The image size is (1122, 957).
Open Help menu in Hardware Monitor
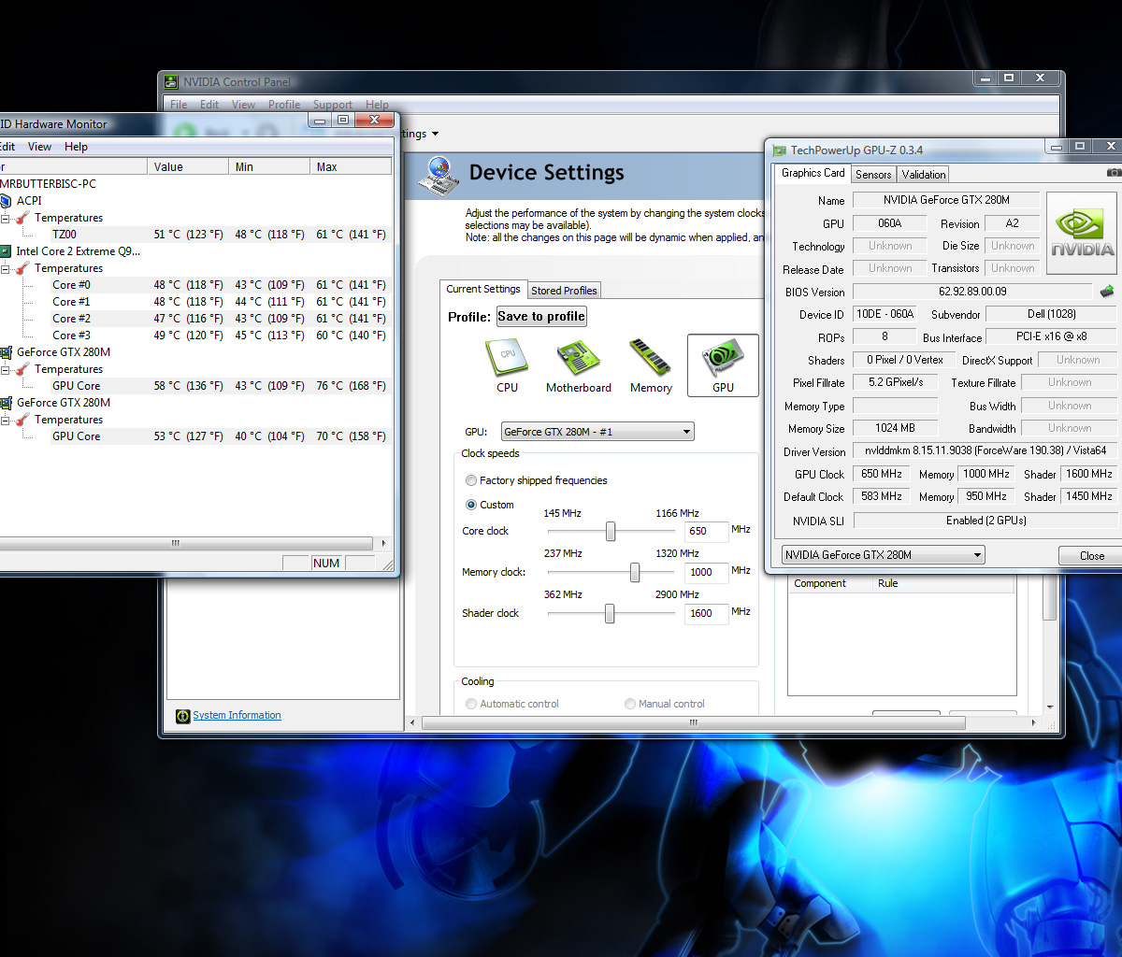[76, 147]
